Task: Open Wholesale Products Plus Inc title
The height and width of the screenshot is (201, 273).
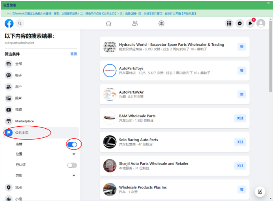Action: (x=143, y=187)
